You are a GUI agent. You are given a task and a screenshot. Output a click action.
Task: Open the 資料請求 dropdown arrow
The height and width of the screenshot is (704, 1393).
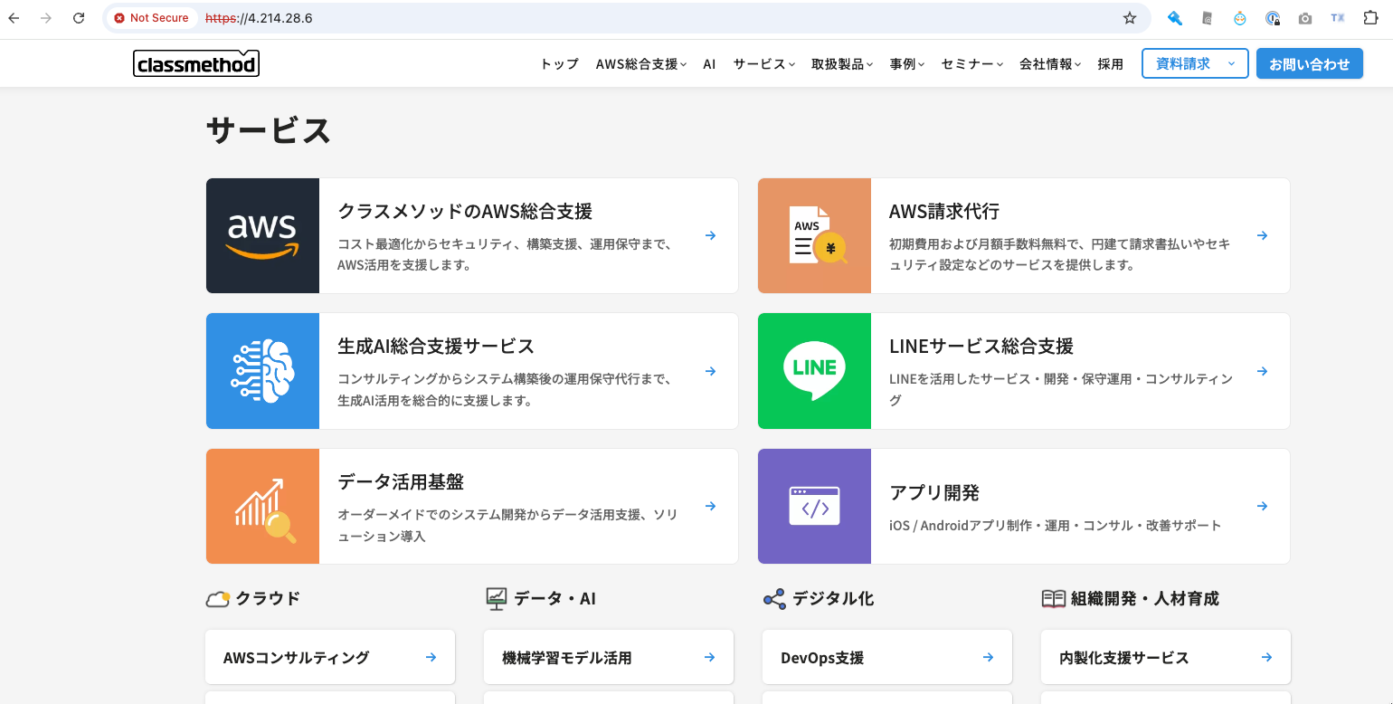coord(1231,63)
